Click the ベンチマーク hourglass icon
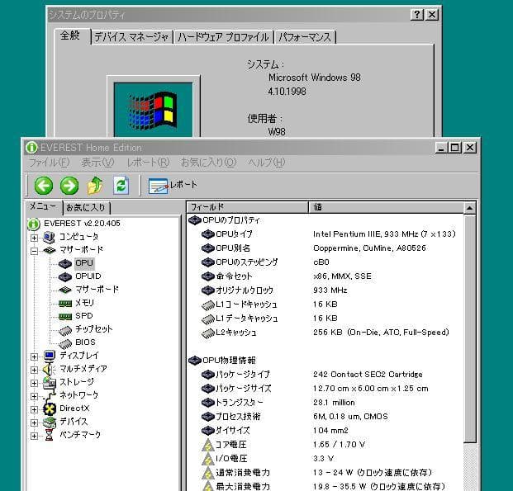513x491 pixels. click(x=49, y=435)
